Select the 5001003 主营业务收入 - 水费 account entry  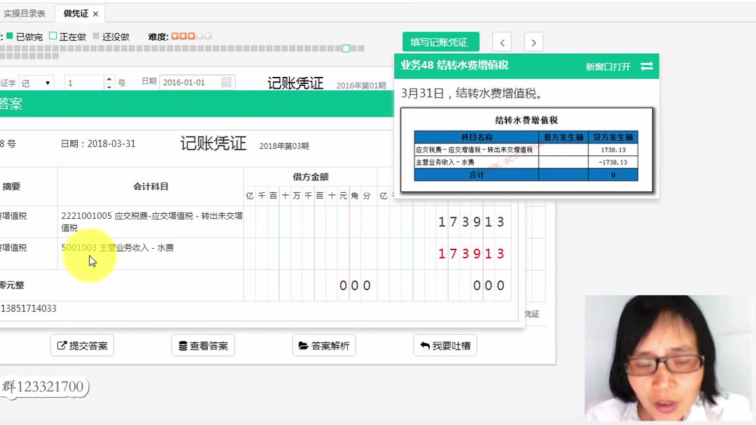click(119, 247)
